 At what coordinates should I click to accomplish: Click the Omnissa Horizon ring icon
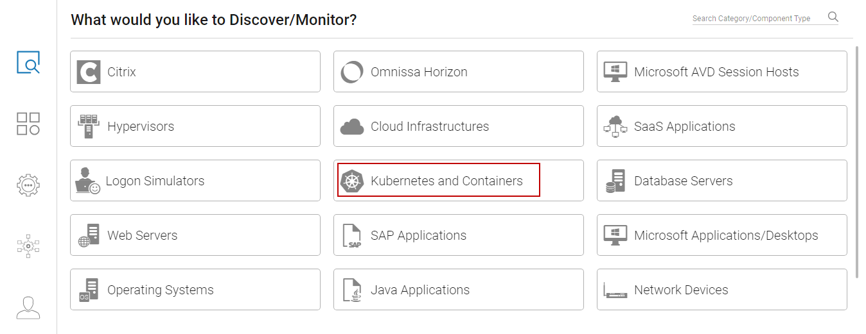[351, 72]
